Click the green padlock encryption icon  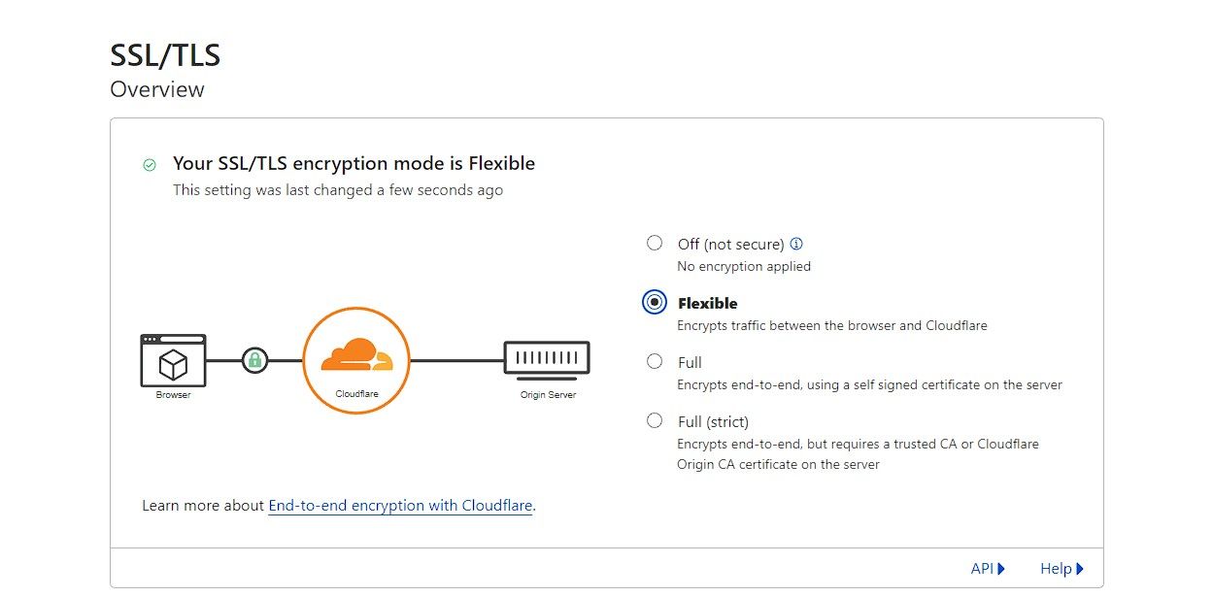(254, 361)
